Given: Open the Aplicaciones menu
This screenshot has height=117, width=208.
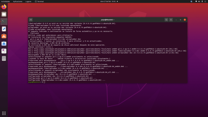Looking at the screenshot, I should [18, 1].
